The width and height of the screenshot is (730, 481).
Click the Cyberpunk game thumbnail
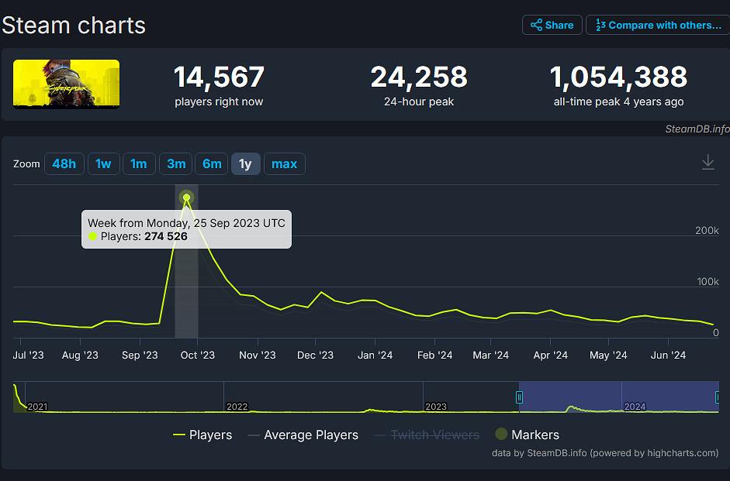[x=66, y=84]
